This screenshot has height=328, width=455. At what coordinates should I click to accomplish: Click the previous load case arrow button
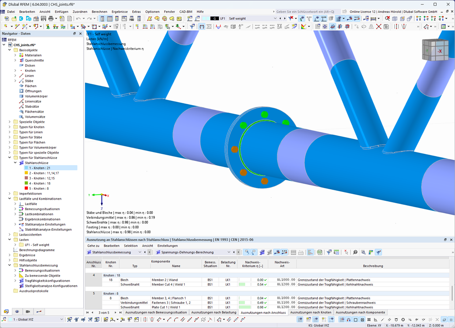(x=280, y=18)
